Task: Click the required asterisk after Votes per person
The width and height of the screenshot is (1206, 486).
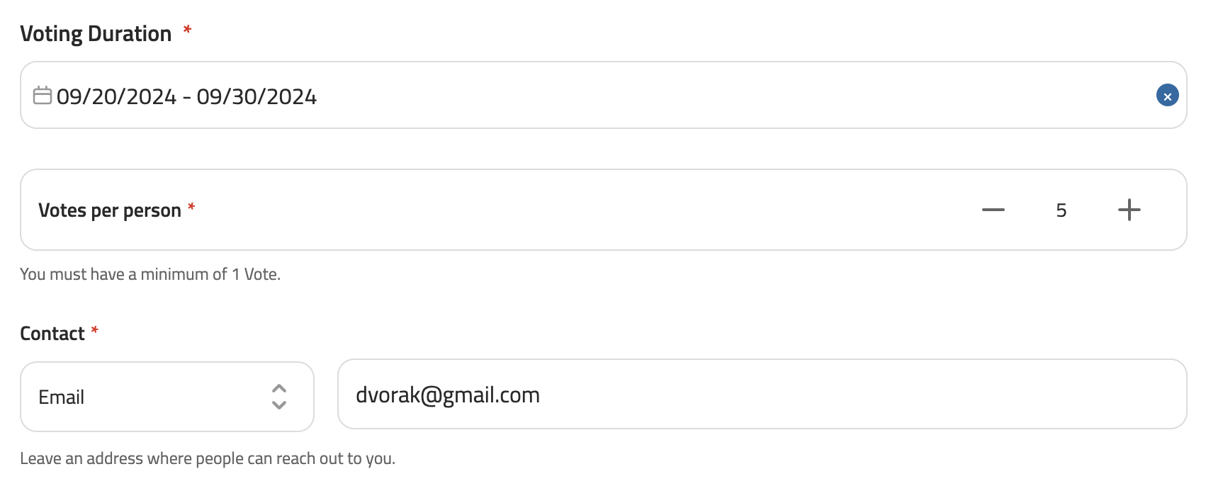Action: click(191, 208)
